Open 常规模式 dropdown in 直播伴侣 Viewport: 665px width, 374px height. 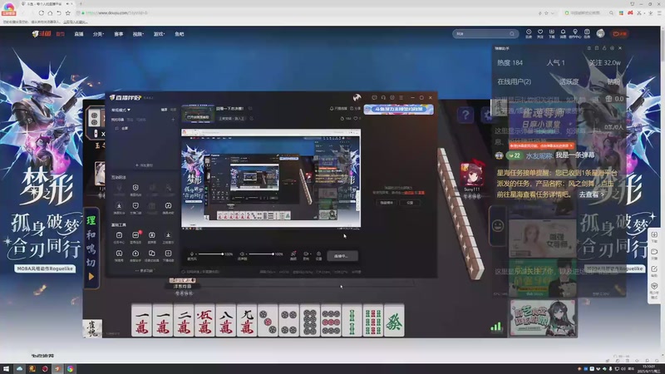(x=121, y=110)
